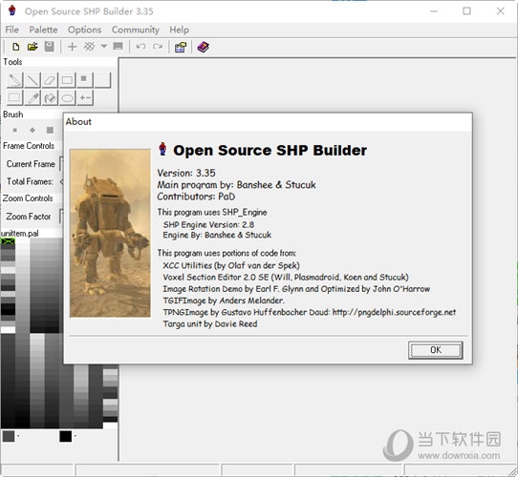518x477 pixels.
Task: Click the 'Open Source SHP Builder' heading
Action: click(x=270, y=150)
